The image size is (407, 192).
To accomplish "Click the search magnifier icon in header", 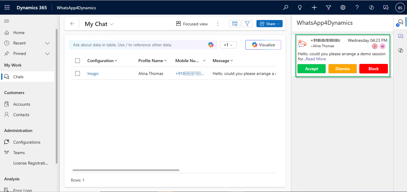I will 286,7.
